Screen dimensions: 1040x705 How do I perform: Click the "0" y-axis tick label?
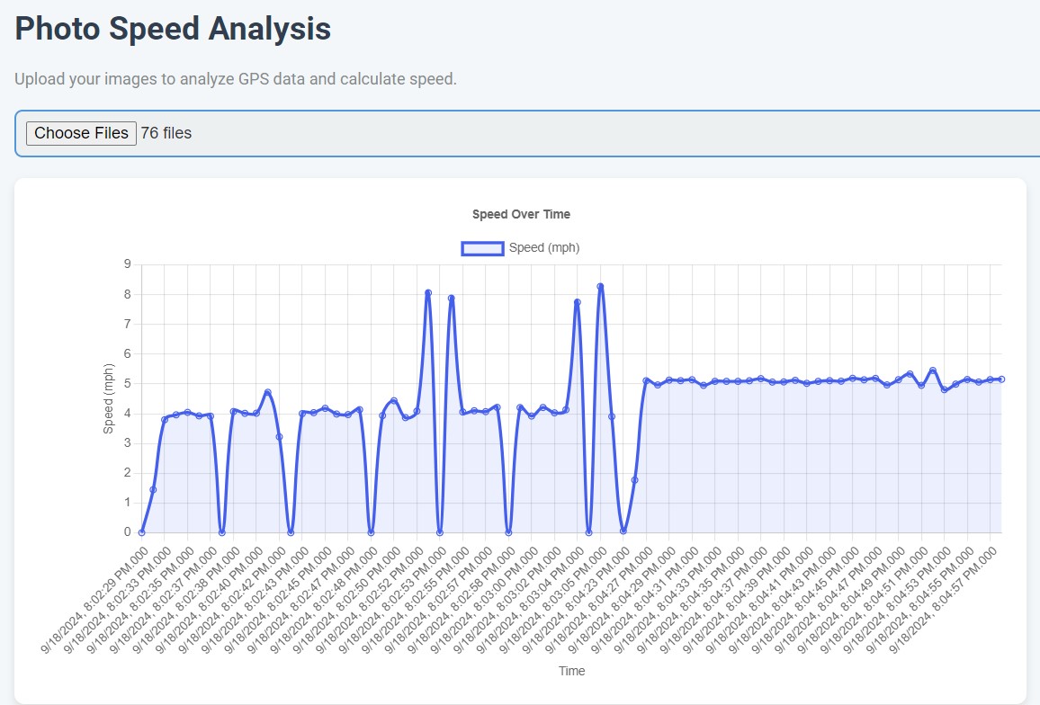127,532
